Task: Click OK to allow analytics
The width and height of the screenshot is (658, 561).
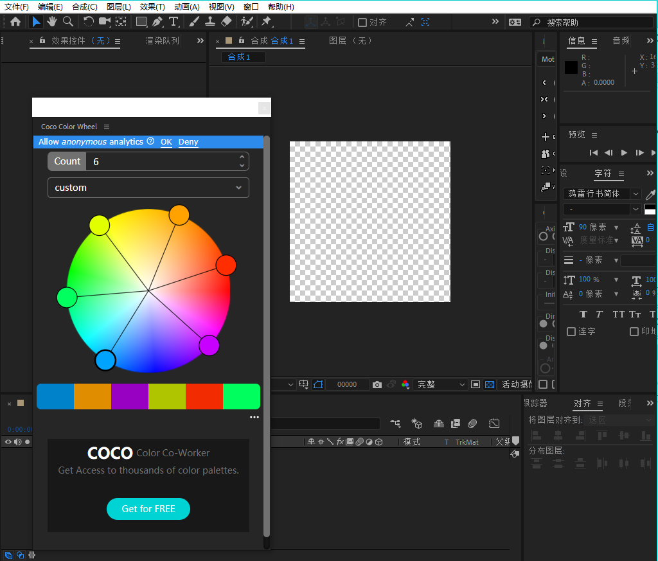Action: pos(166,142)
